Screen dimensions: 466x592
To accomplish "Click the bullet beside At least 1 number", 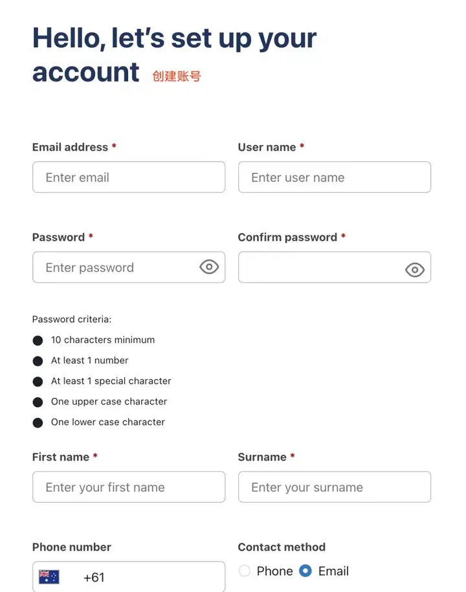I will click(x=38, y=361).
